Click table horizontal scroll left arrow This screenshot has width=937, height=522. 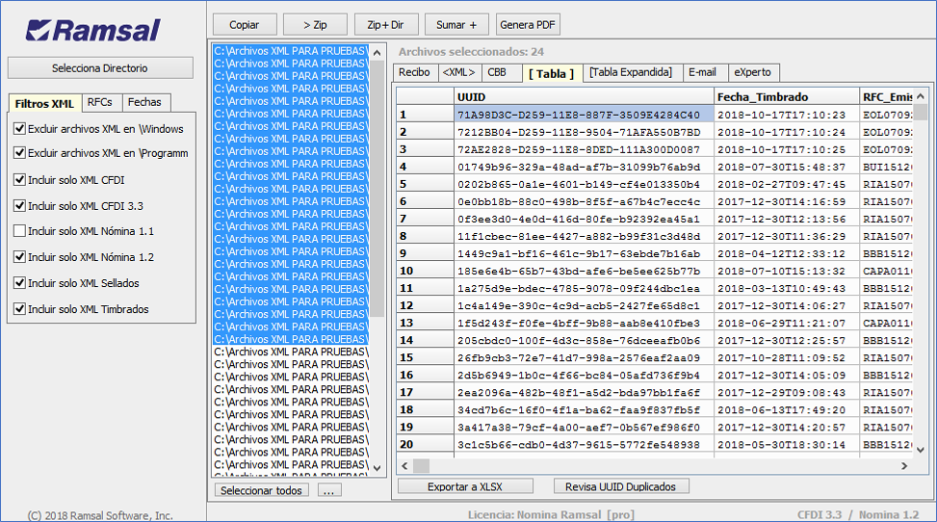pyautogui.click(x=405, y=466)
